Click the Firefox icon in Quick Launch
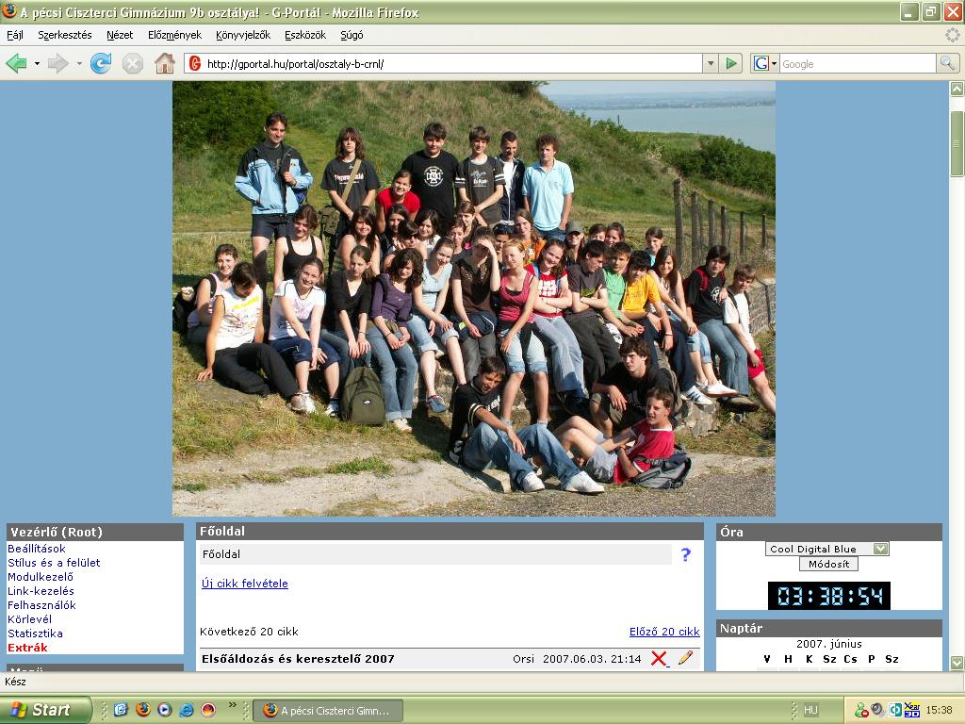 point(143,710)
